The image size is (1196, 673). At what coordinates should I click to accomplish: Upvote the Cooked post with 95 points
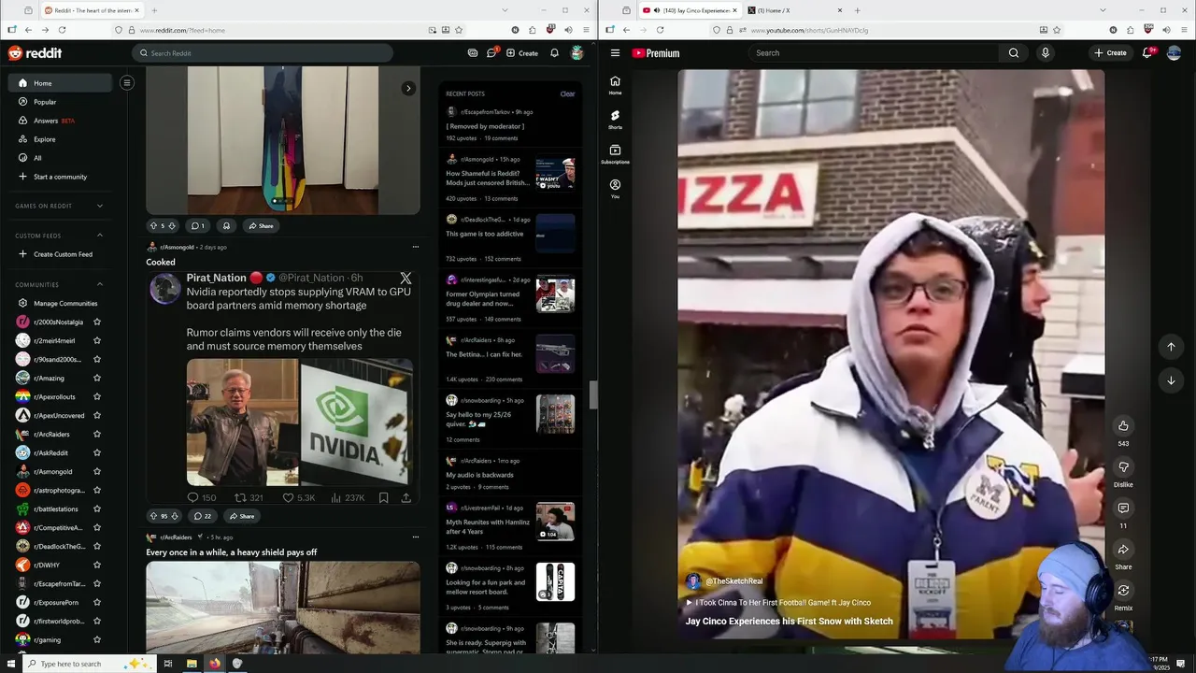coord(153,516)
